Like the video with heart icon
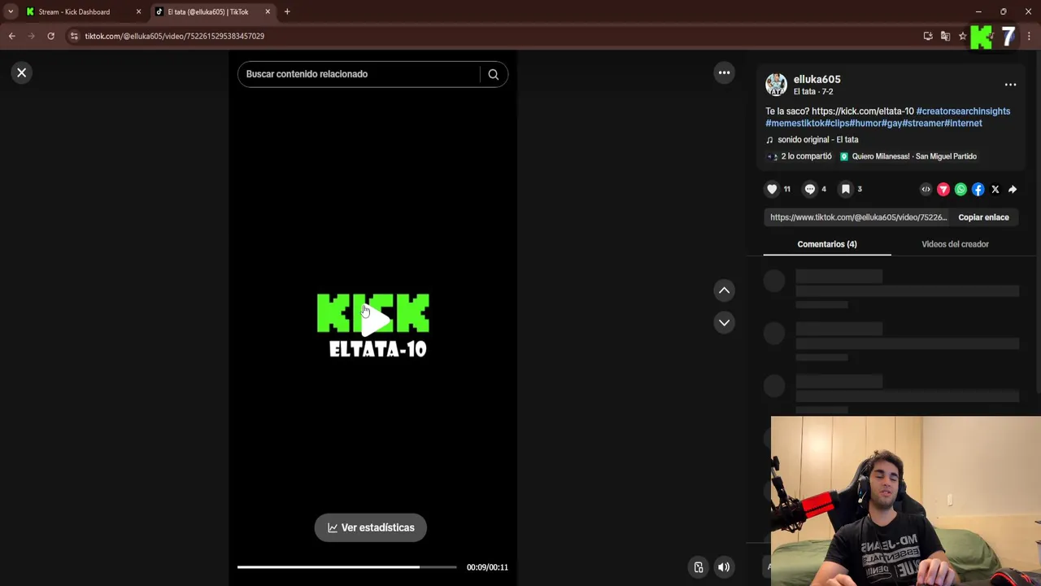 pyautogui.click(x=772, y=189)
